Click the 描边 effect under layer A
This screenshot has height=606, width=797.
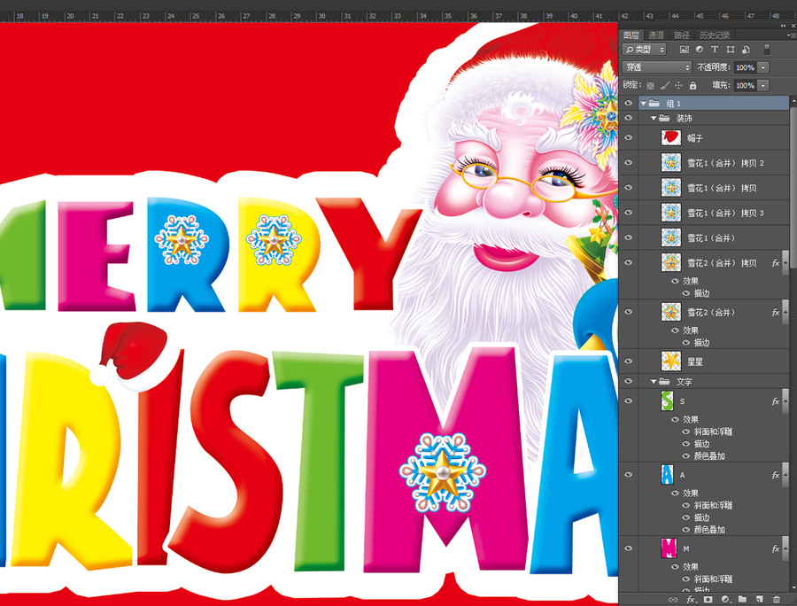tap(702, 517)
